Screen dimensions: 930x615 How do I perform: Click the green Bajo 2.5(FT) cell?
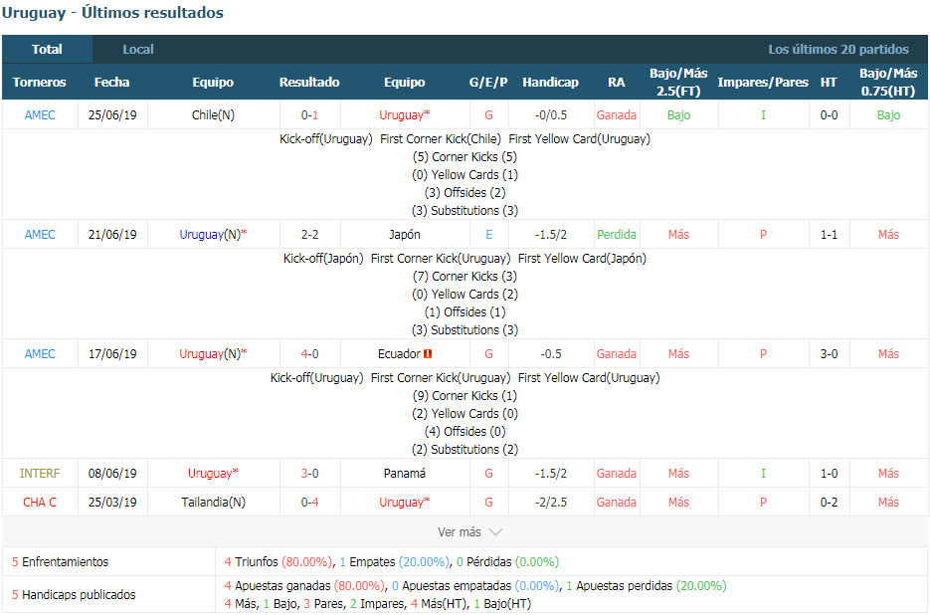click(x=678, y=115)
